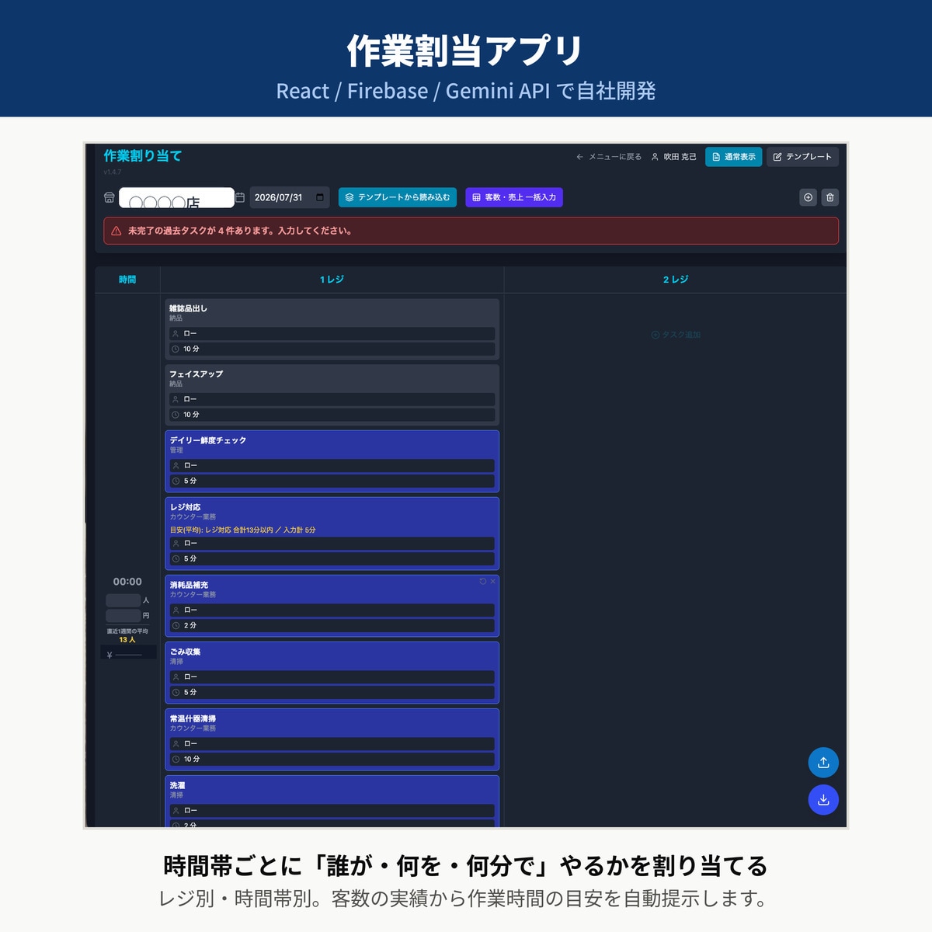Click the round download button
The image size is (932, 932).
click(823, 800)
